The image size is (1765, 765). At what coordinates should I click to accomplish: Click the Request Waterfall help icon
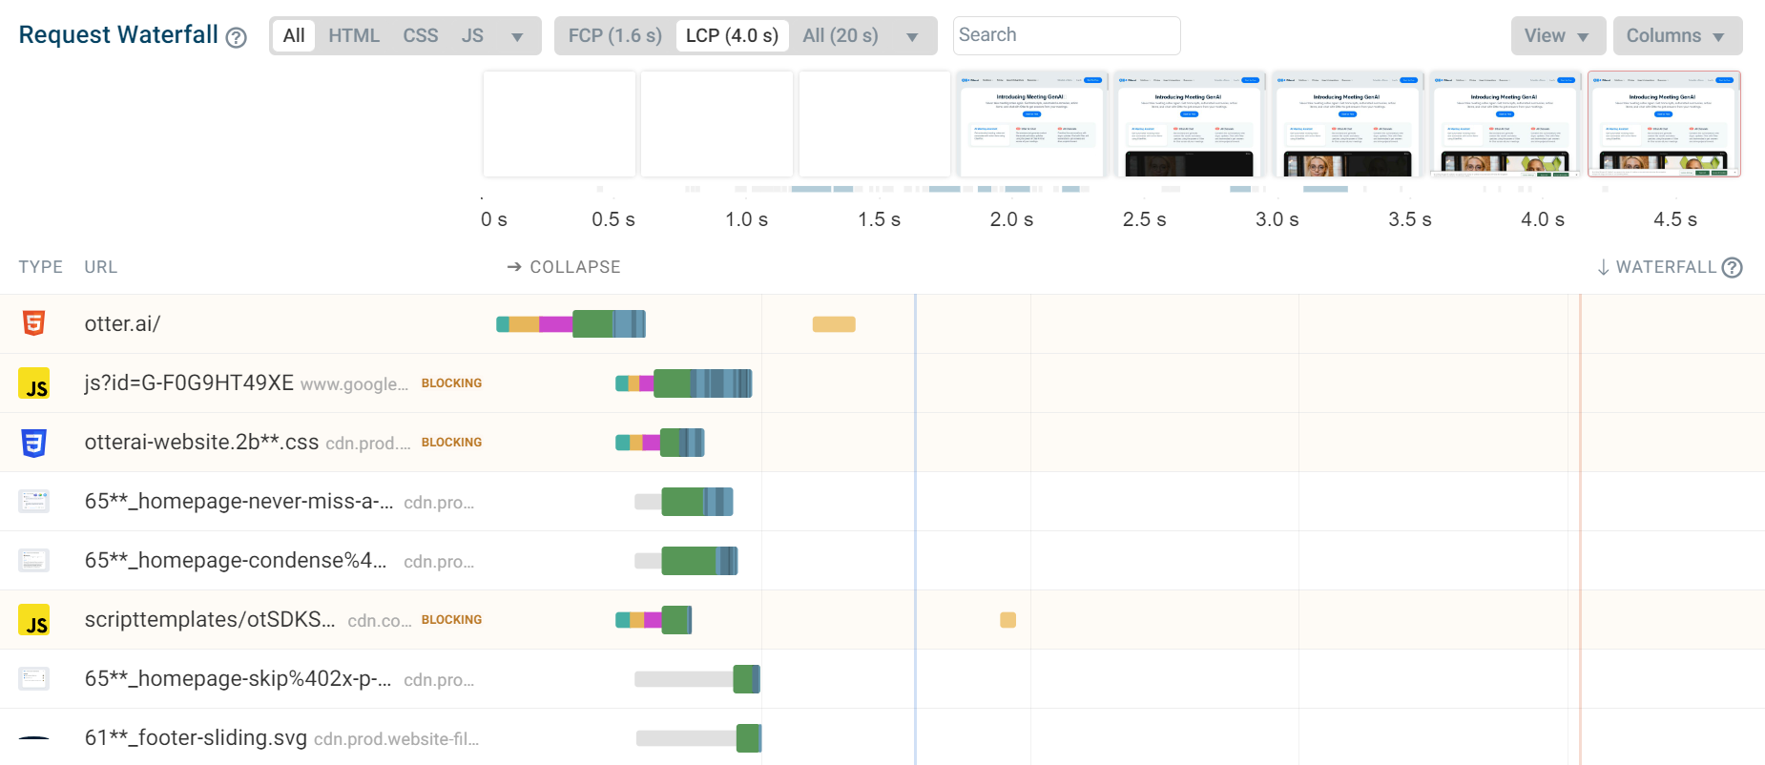[x=236, y=37]
